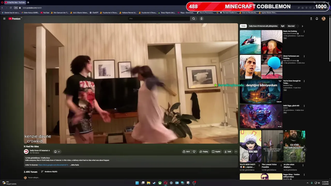This screenshot has height=186, width=331.
Task: Open options menu for Boats Are Evolving
Action: coord(304,32)
